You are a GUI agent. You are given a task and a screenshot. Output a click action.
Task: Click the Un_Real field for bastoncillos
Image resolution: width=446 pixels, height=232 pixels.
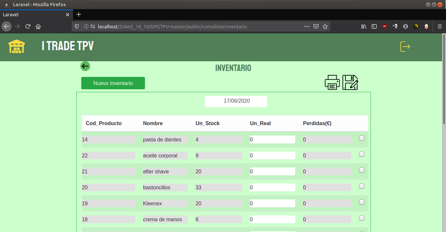272,187
